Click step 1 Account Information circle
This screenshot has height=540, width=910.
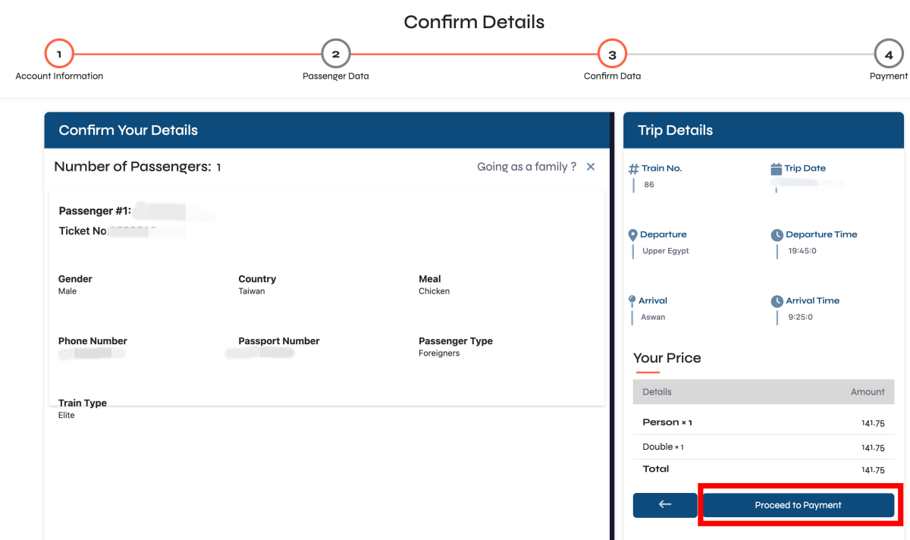click(x=59, y=55)
